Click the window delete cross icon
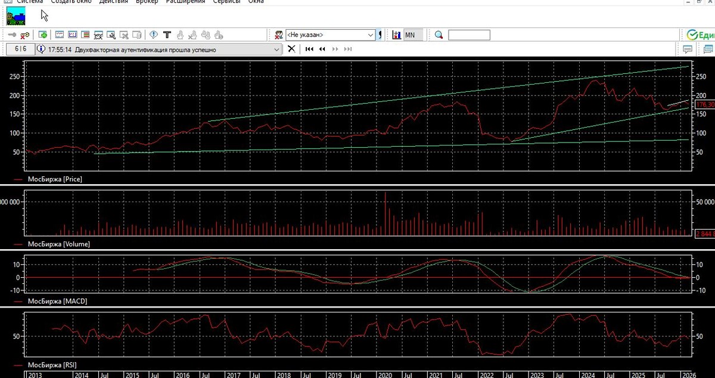Image resolution: width=715 pixels, height=378 pixels. pyautogui.click(x=125, y=35)
